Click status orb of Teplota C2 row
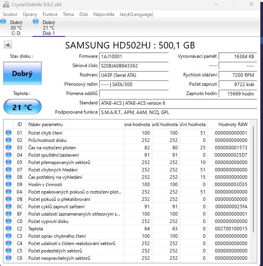Screen dimensions: 263x266 pos(9,228)
